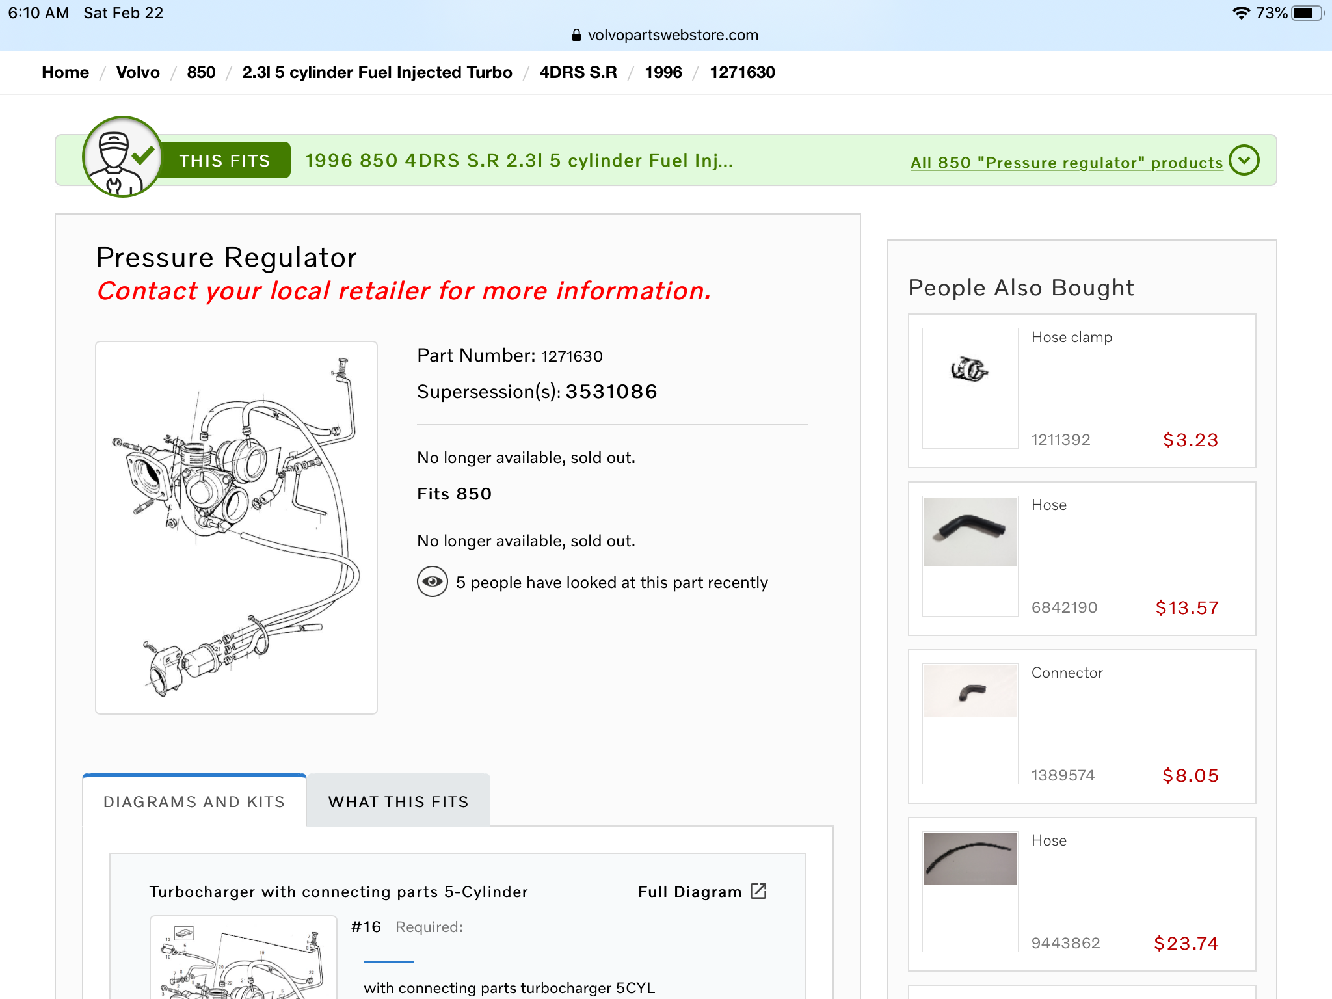1332x999 pixels.
Task: Select Diagrams and Kits tab
Action: (194, 801)
